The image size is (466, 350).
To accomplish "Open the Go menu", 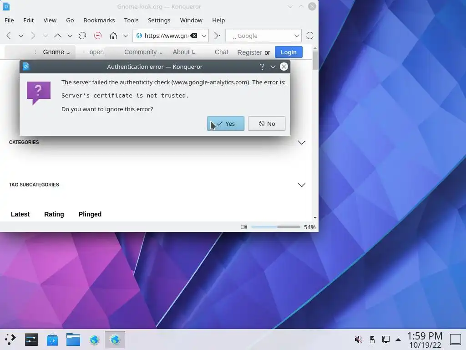I will [70, 20].
